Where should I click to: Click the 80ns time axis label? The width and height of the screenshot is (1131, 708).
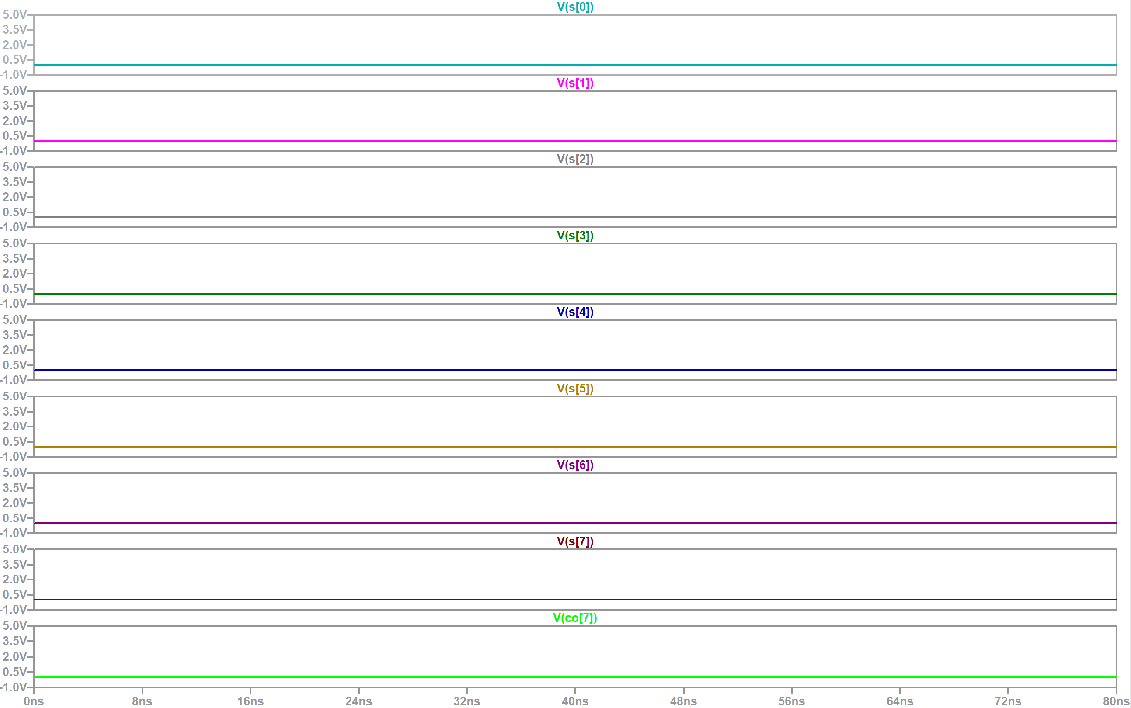1116,701
